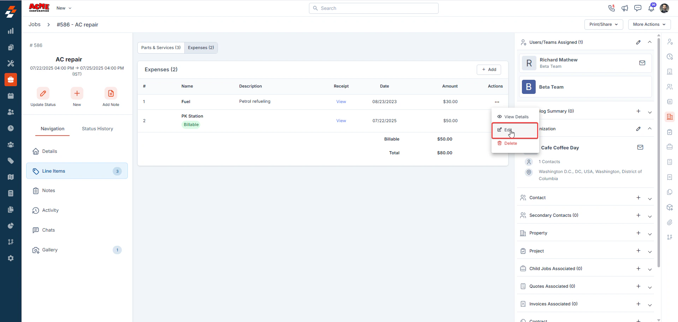The width and height of the screenshot is (678, 322).
Task: Select the Beta Team card
Action: (x=585, y=87)
